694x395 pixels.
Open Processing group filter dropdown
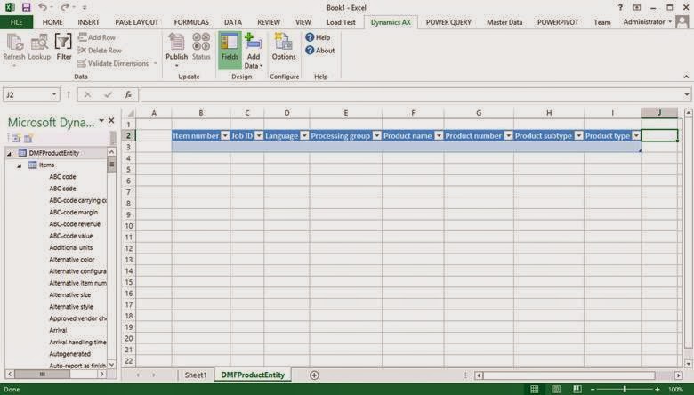pyautogui.click(x=376, y=136)
